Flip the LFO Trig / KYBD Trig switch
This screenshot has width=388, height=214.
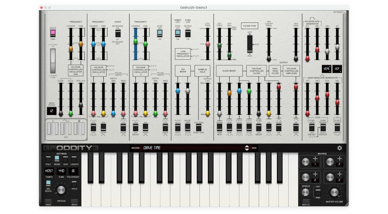pos(199,127)
